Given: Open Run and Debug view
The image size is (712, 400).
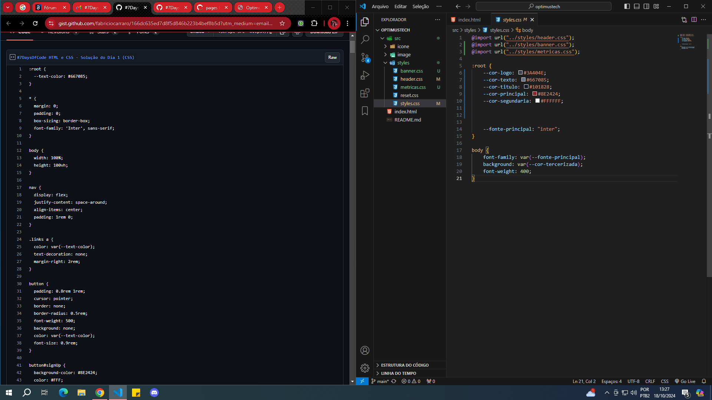Looking at the screenshot, I should (x=365, y=75).
